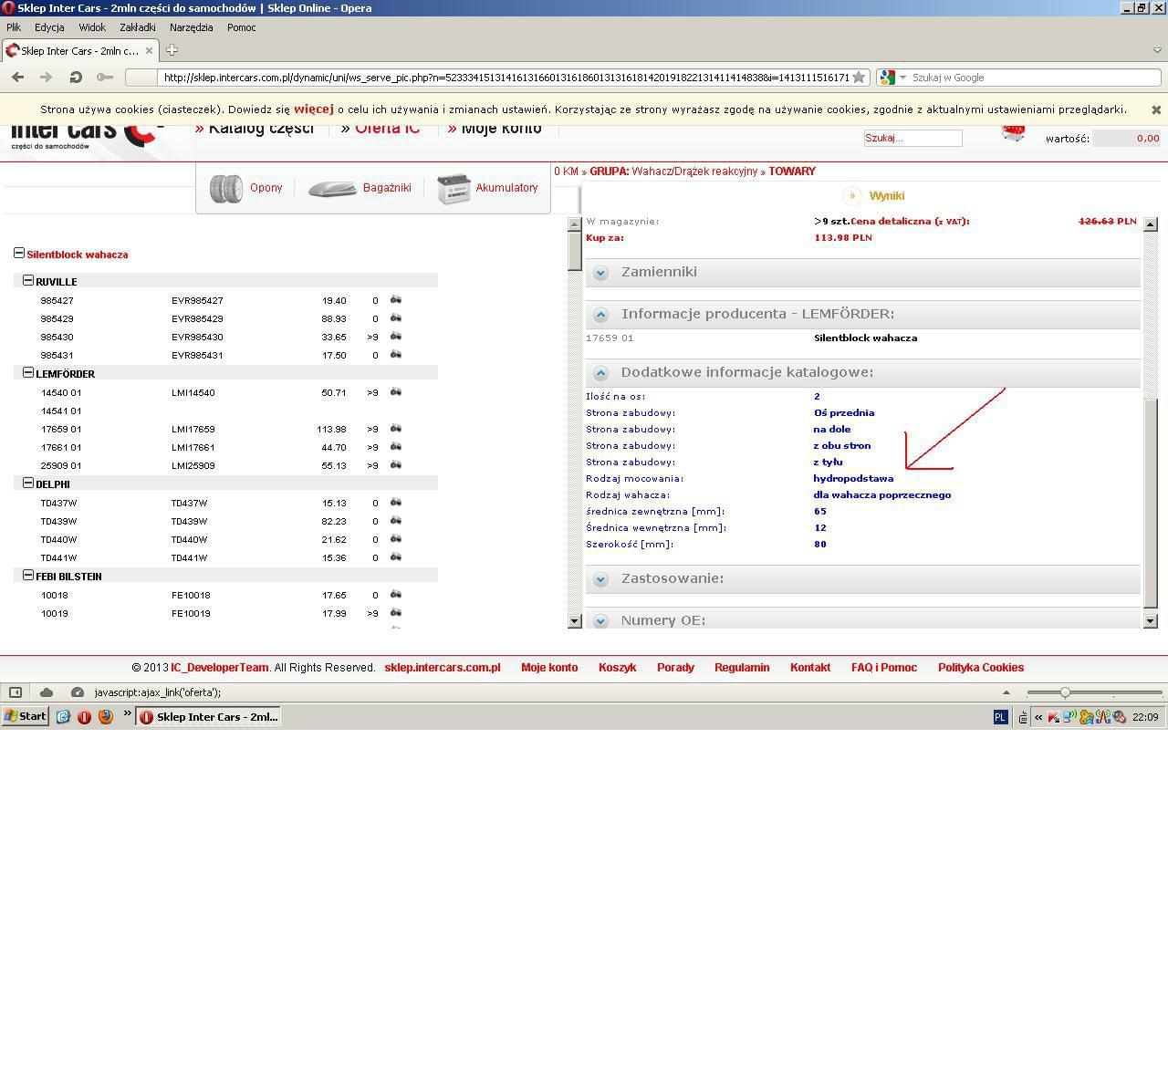Open the Windows Start button
The image size is (1168, 1092).
(x=25, y=717)
